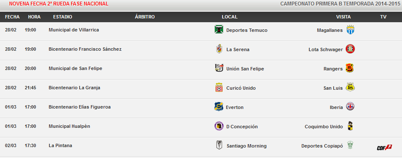This screenshot has height=158, width=402.
Task: Click the ESTADIO column header
Action: (x=62, y=17)
